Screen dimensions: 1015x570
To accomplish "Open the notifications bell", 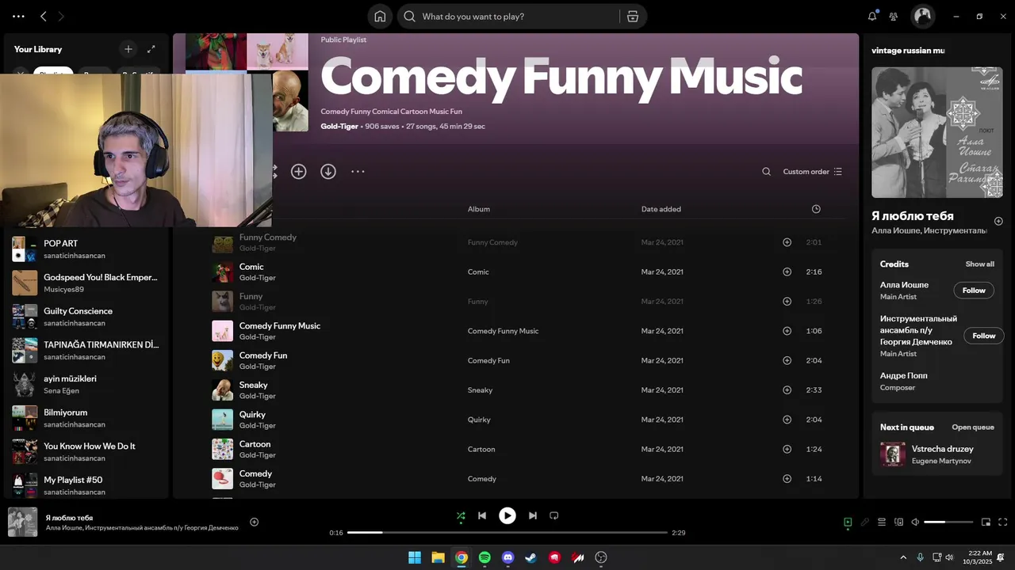I will pyautogui.click(x=872, y=16).
